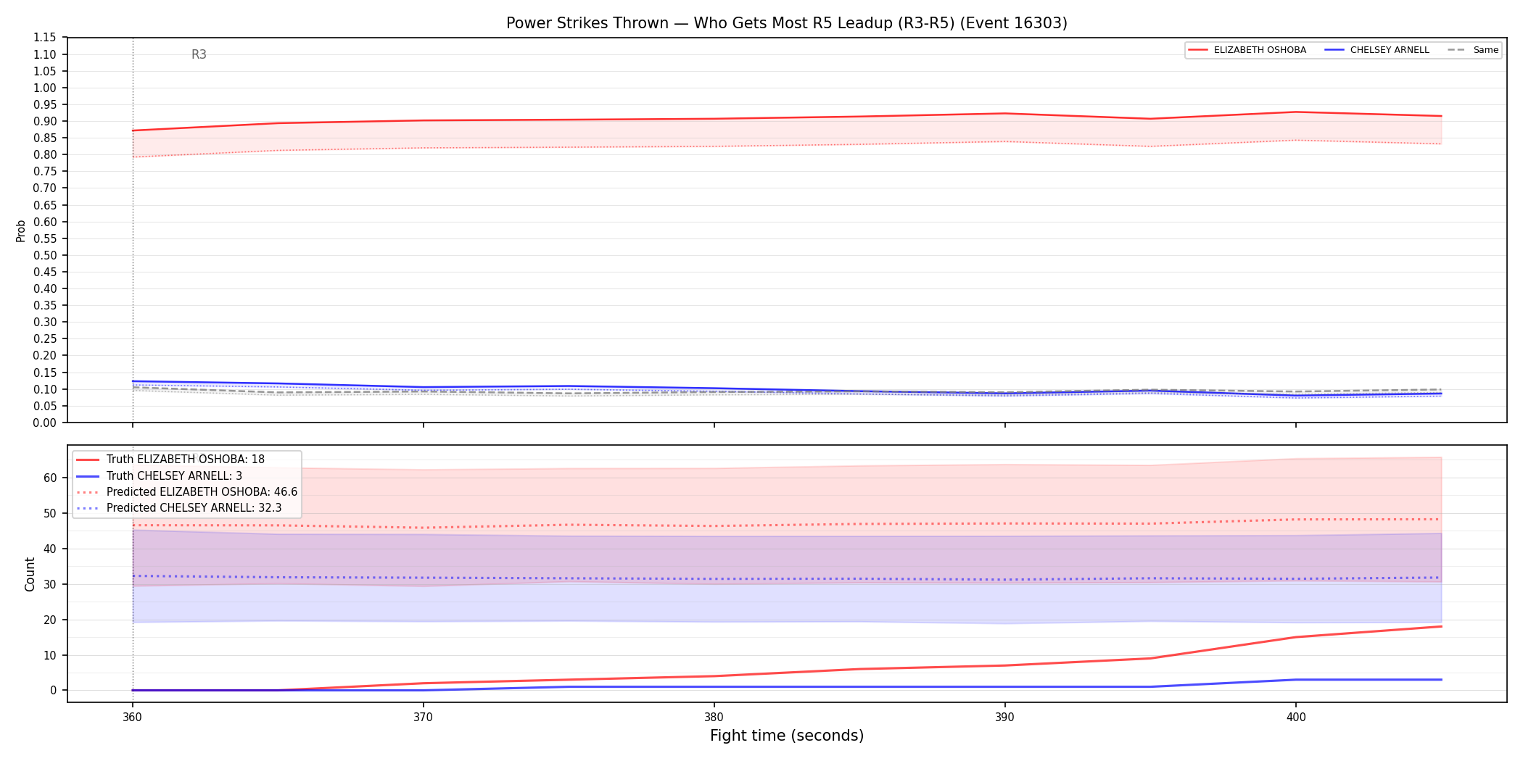Click the x-axis tick label '400'
1523x761 pixels.
tap(1295, 718)
